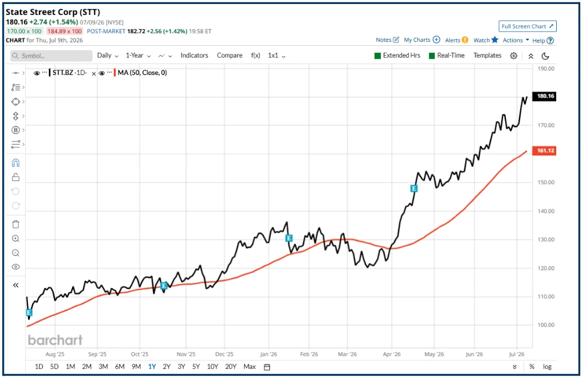The image size is (582, 378).
Task: Click the Full Screen Chart button
Action: [x=528, y=26]
